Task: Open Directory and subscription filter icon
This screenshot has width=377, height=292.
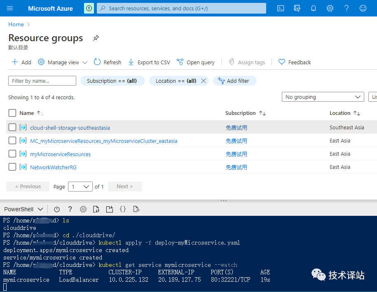Action: tap(297, 8)
